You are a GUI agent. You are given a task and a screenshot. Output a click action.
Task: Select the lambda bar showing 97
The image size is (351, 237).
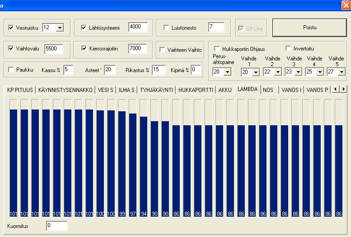[x=133, y=158]
